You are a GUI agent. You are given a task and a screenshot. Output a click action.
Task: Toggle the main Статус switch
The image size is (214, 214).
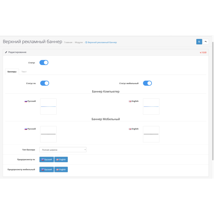pos(44,62)
